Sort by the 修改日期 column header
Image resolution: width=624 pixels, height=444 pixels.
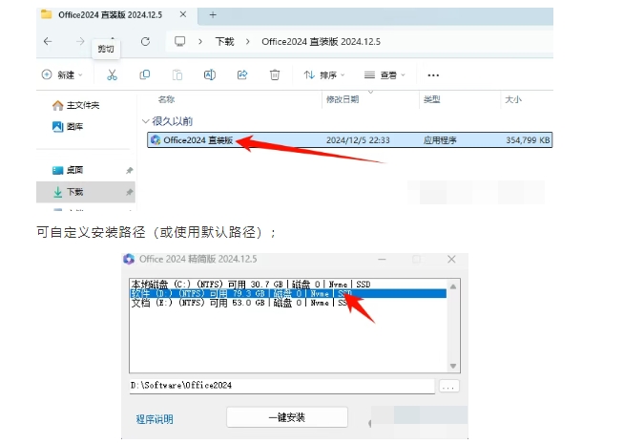pyautogui.click(x=343, y=99)
